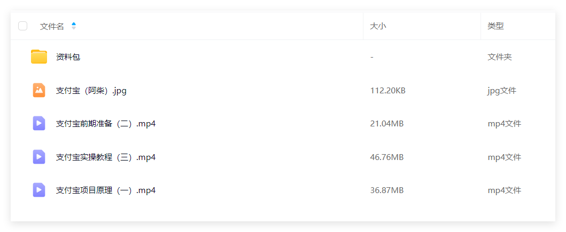Select the 文件夹 type cell
Image resolution: width=566 pixels, height=232 pixels.
pyautogui.click(x=500, y=57)
